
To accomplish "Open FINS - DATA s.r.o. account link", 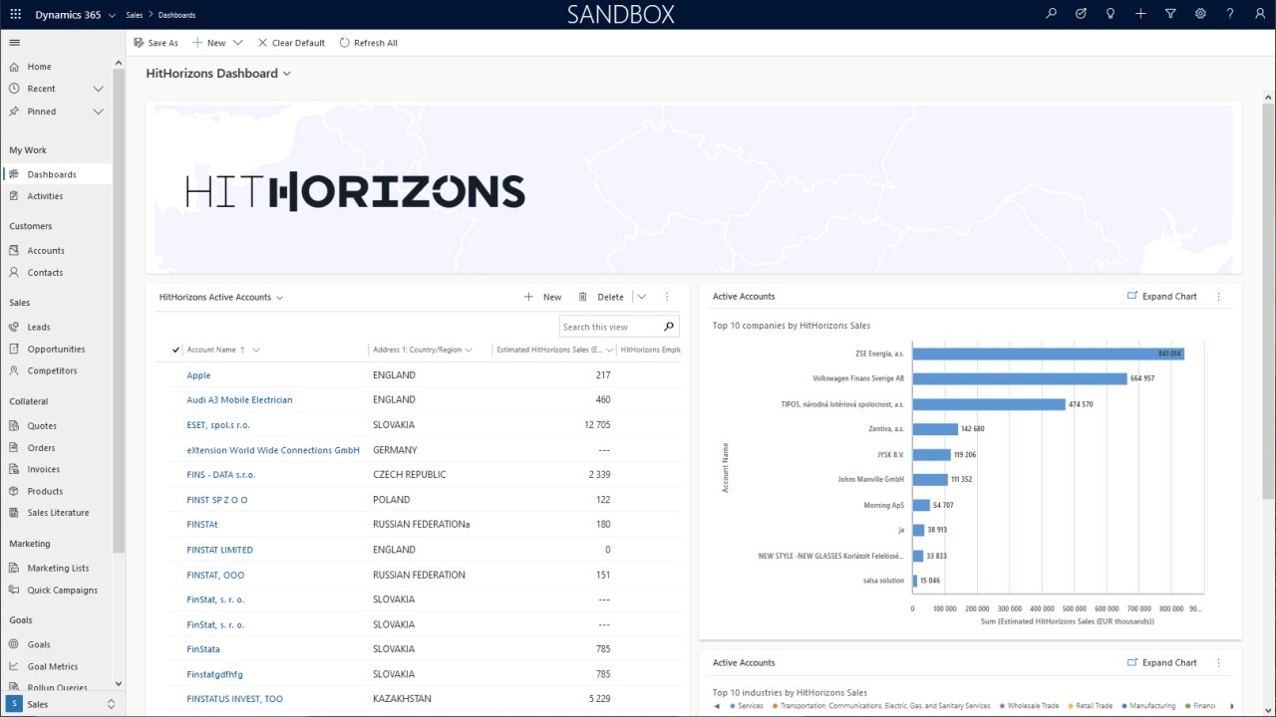I will 221,475.
